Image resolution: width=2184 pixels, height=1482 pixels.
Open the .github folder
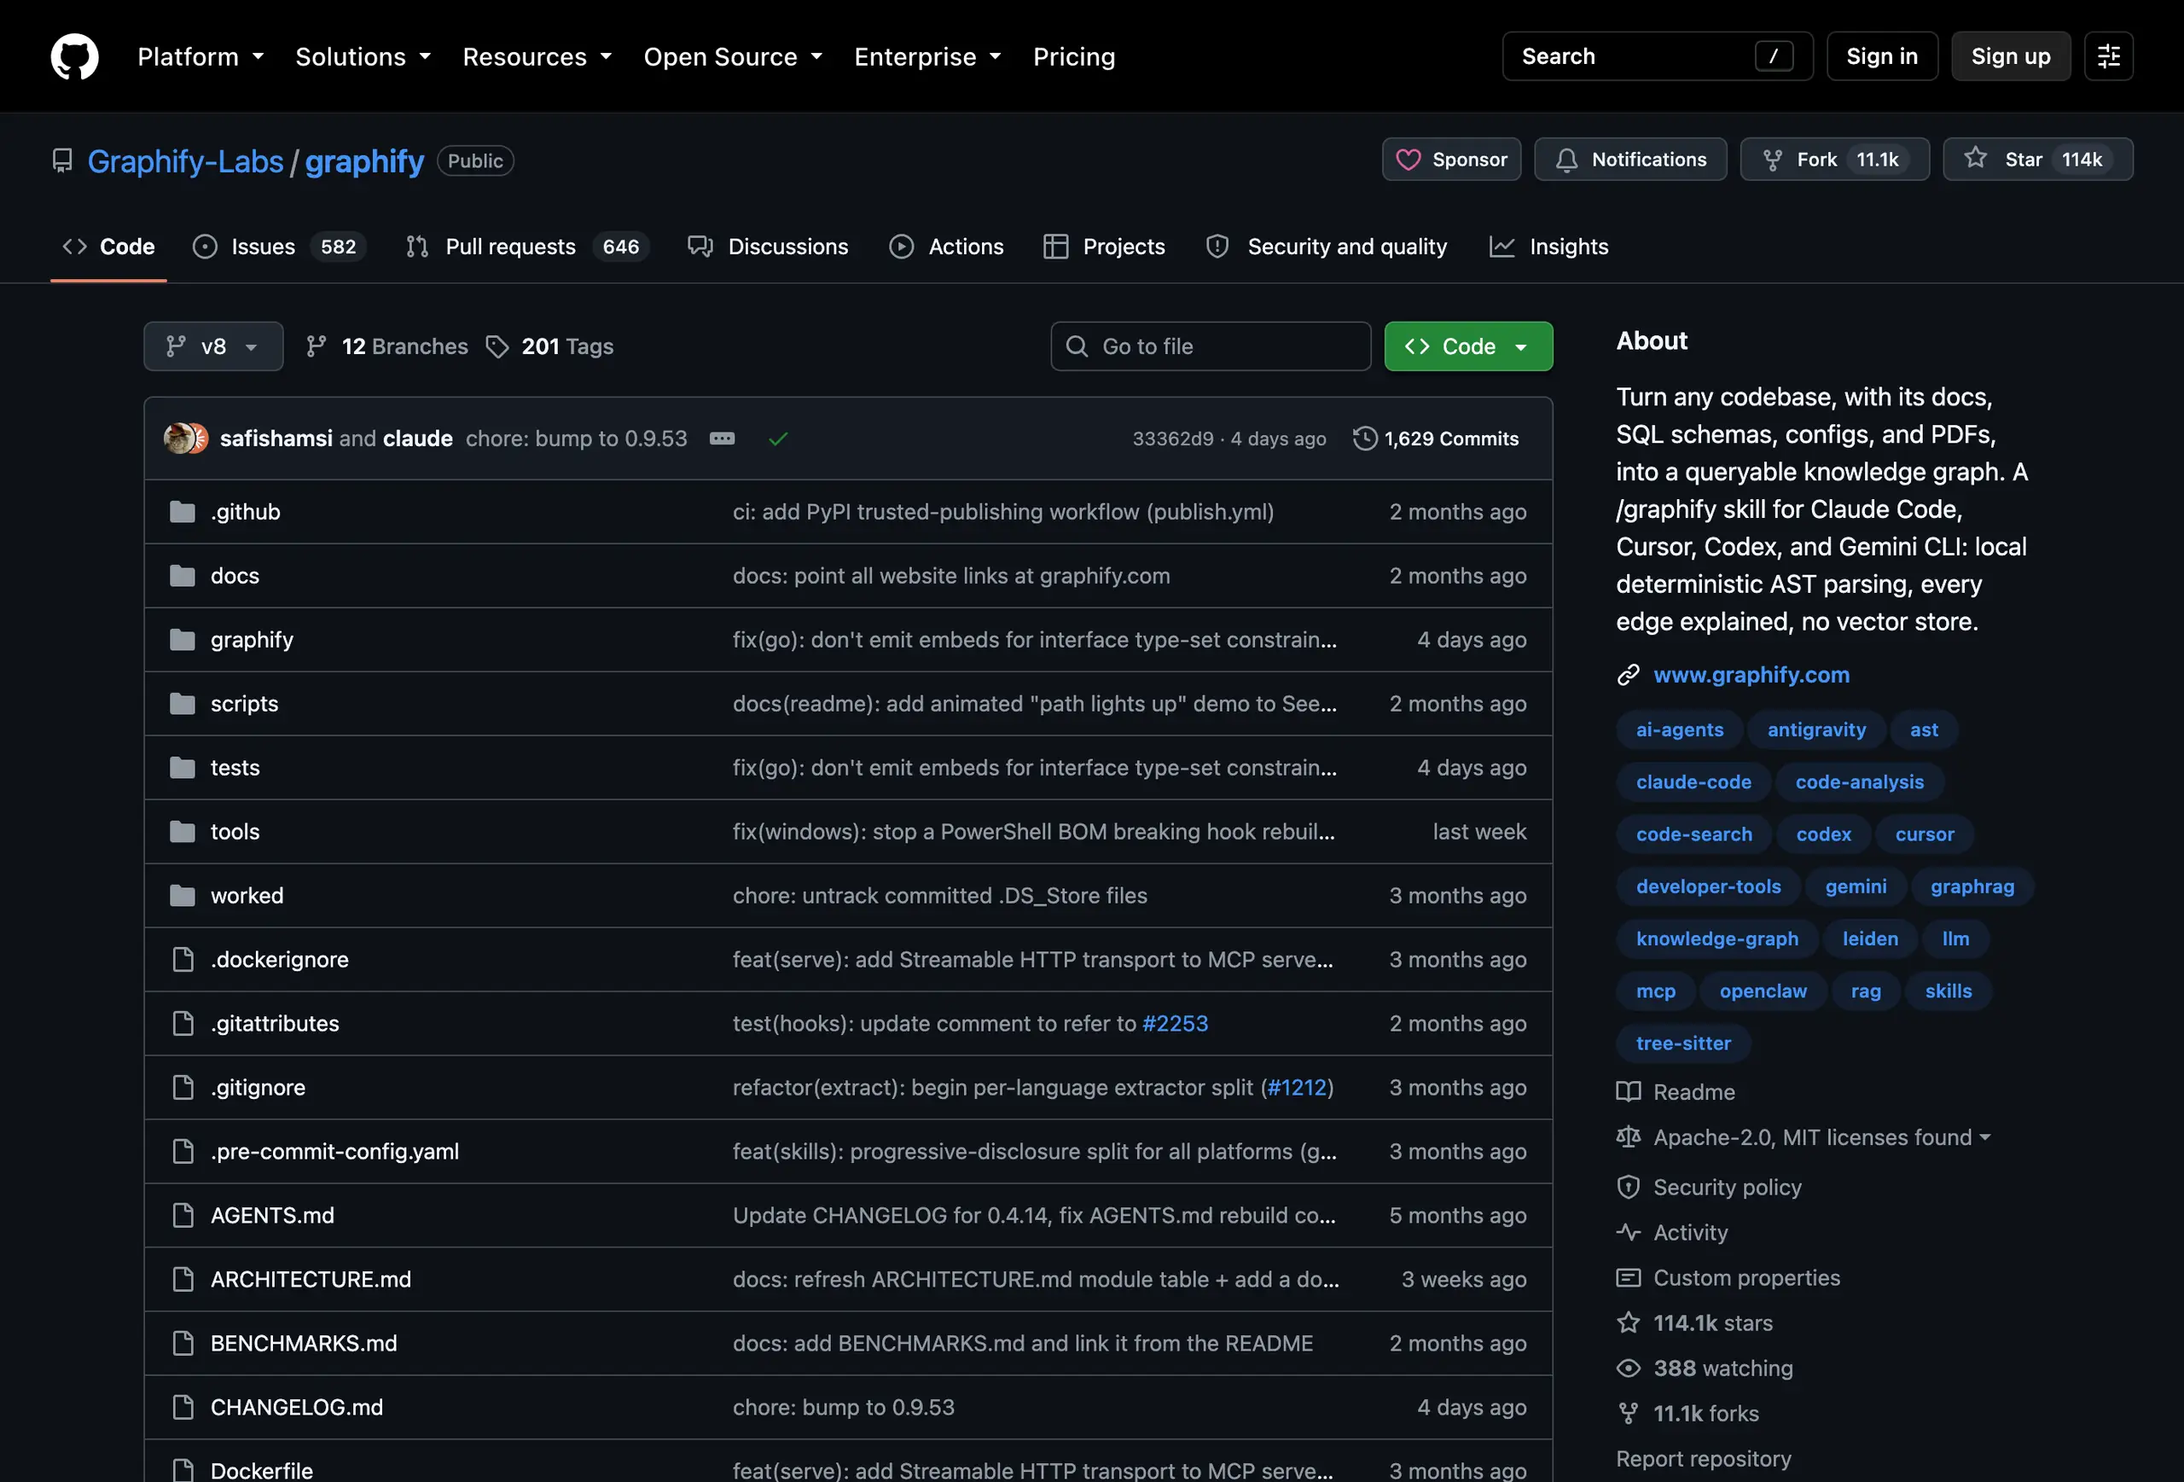point(246,512)
